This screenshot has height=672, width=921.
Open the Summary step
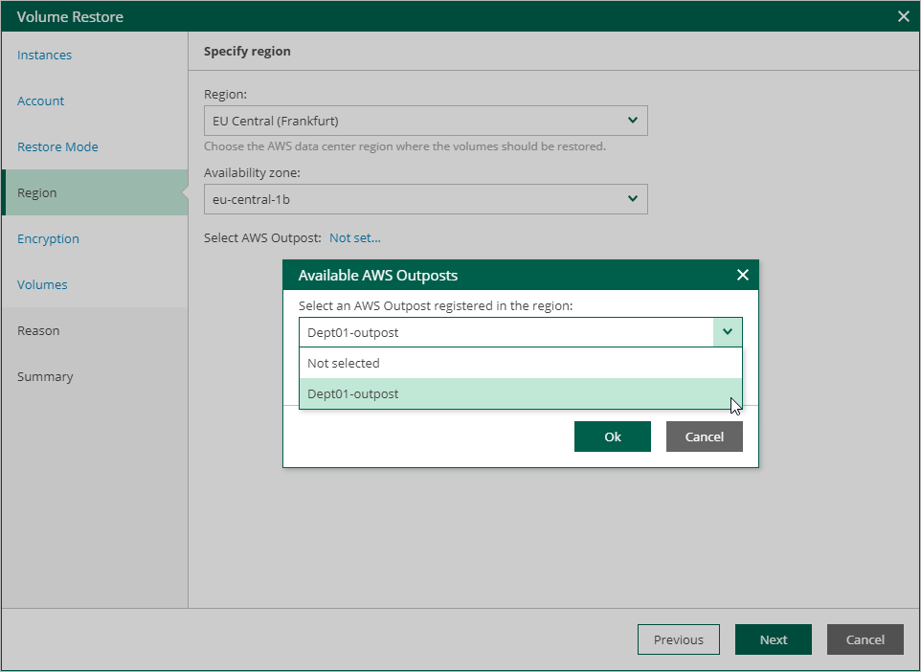pyautogui.click(x=45, y=376)
